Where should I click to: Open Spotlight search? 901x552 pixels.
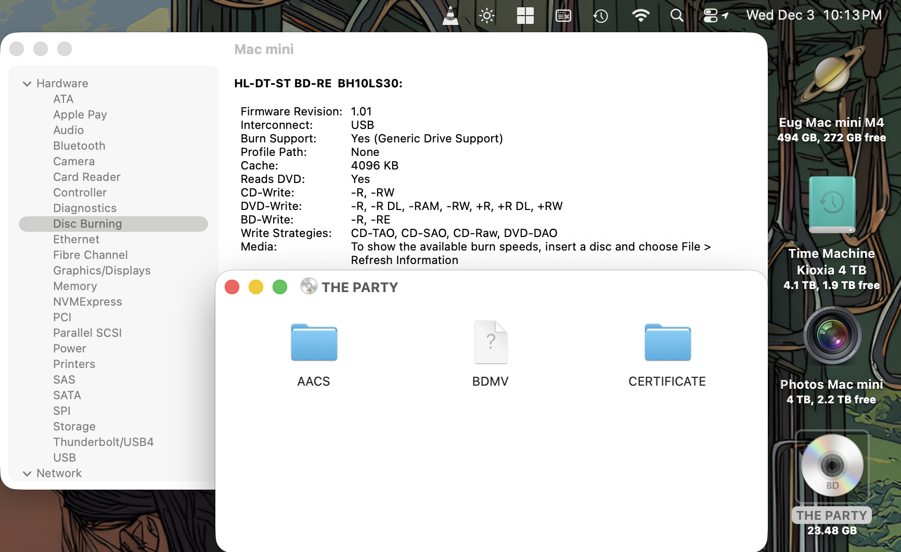(x=677, y=16)
